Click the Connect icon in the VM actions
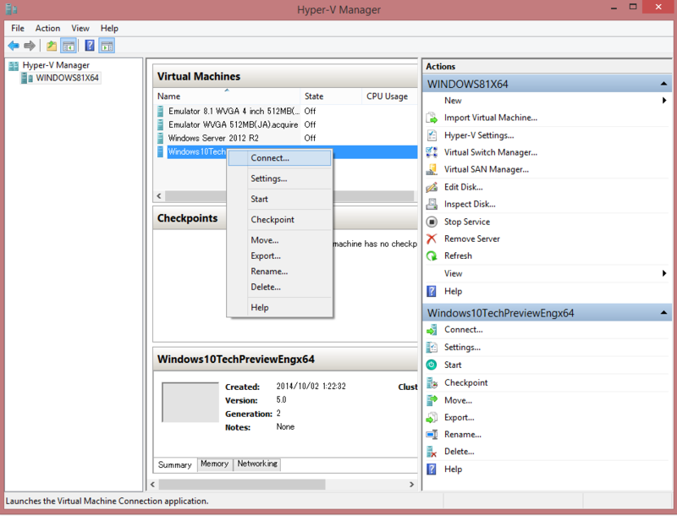Image resolution: width=677 pixels, height=516 pixels. tap(432, 330)
